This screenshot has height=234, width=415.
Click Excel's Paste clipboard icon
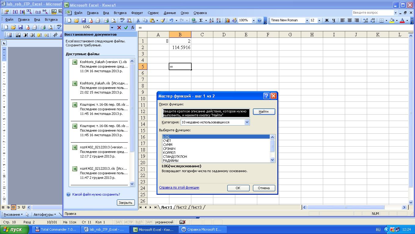152,20
